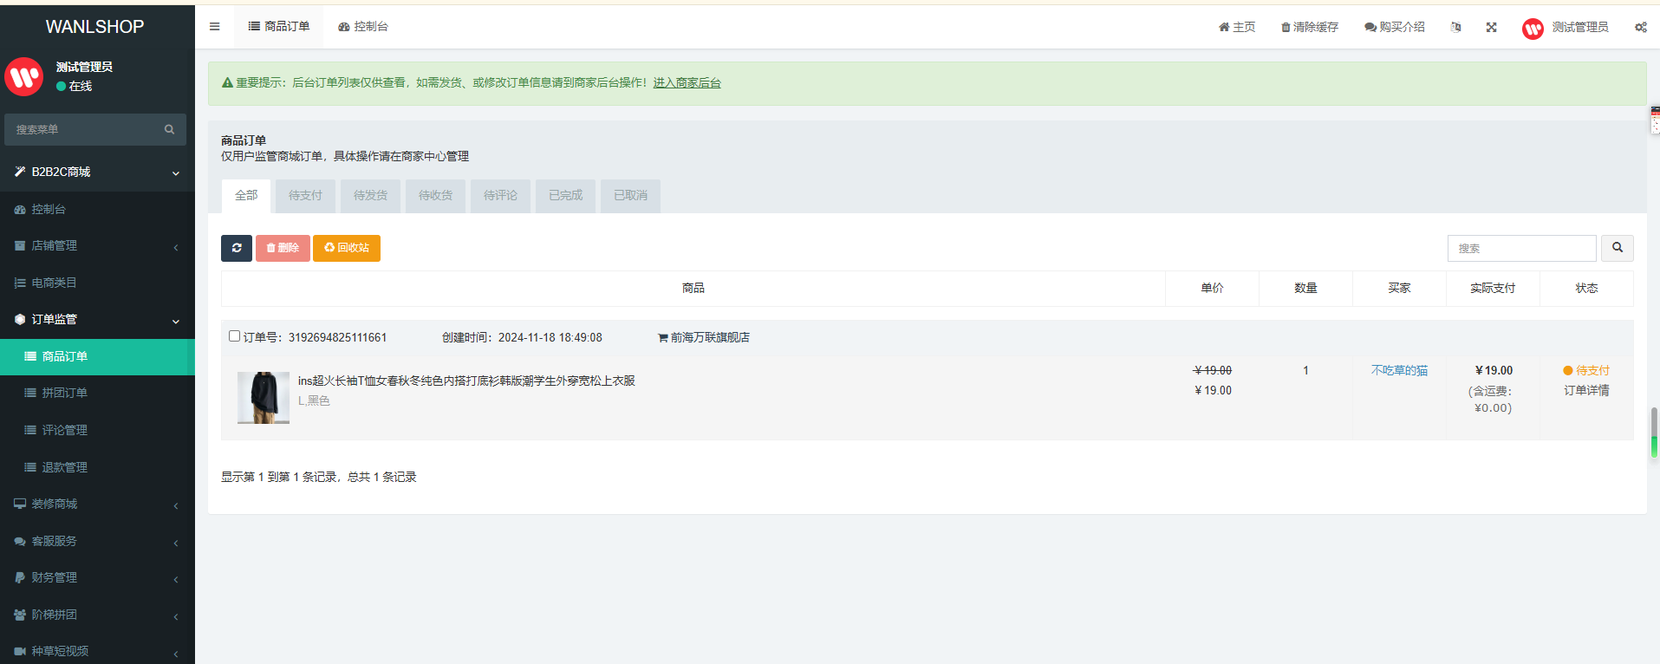Click the red 删除 button

click(283, 248)
